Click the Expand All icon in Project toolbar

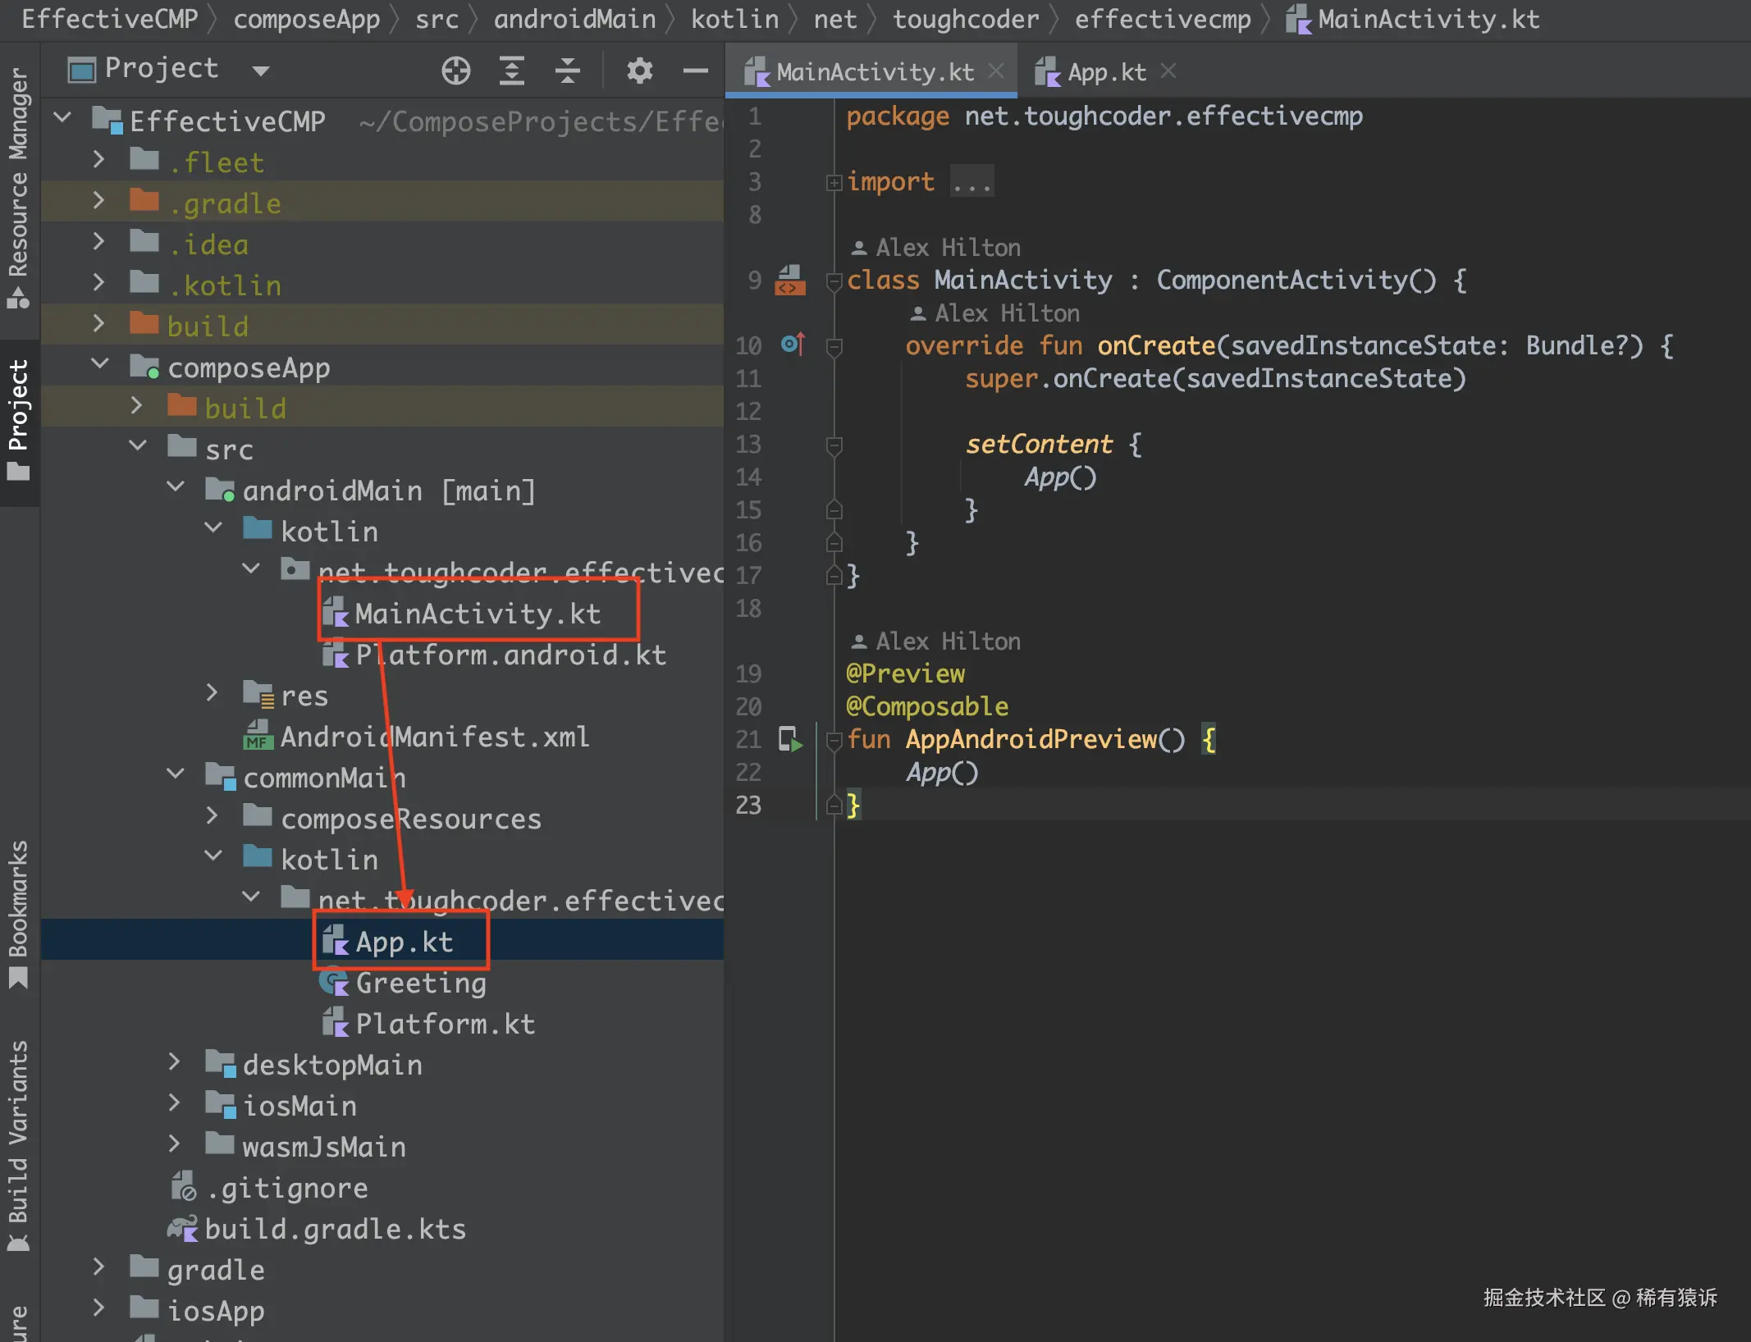(x=512, y=71)
